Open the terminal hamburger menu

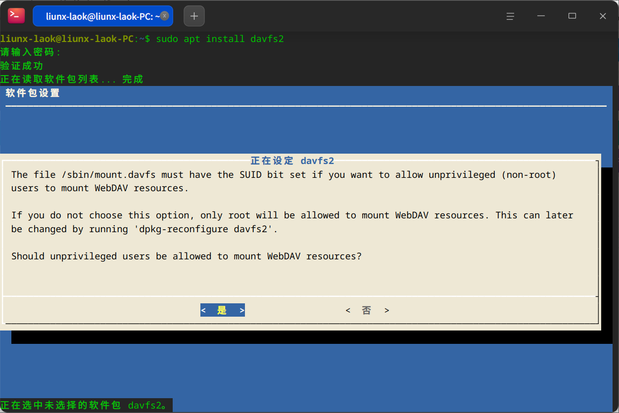coord(510,16)
